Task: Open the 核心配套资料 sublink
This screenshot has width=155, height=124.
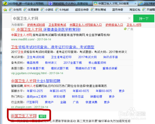Action: tap(97, 63)
